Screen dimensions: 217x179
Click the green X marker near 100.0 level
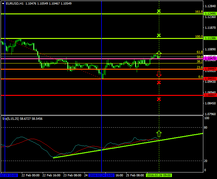159,35
